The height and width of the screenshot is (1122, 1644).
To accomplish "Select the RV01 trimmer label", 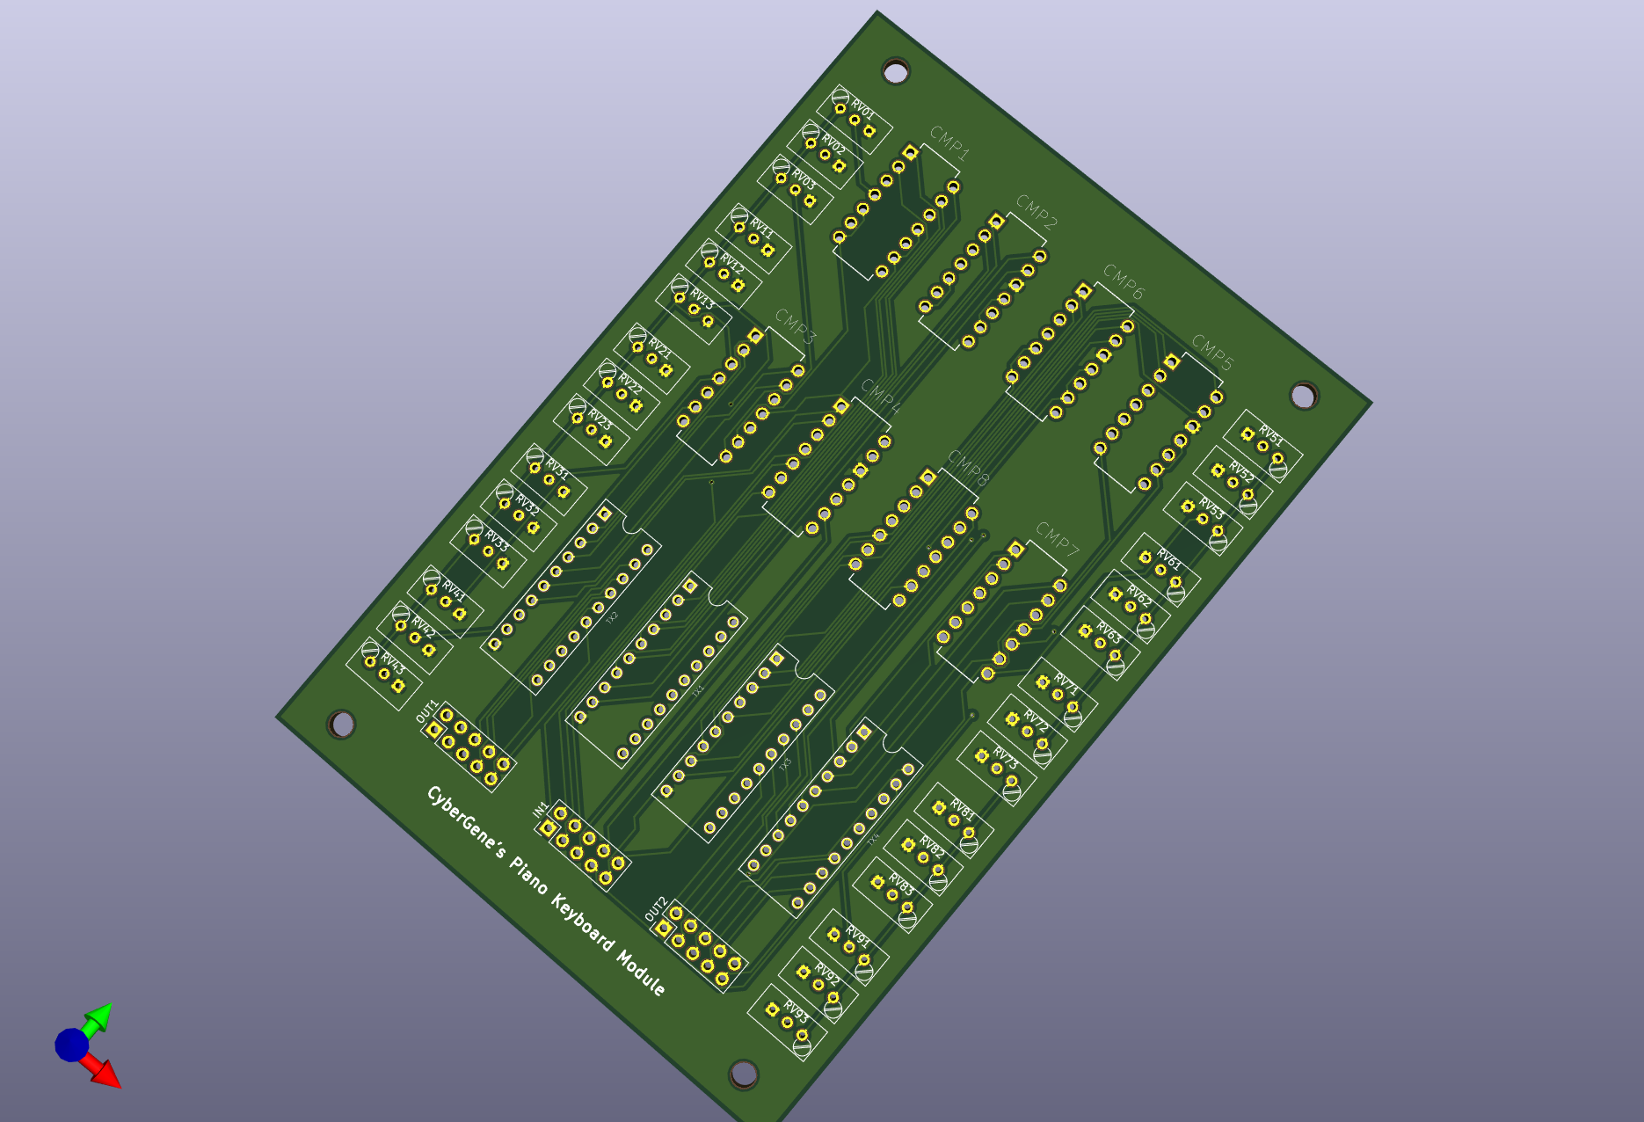I will [863, 110].
